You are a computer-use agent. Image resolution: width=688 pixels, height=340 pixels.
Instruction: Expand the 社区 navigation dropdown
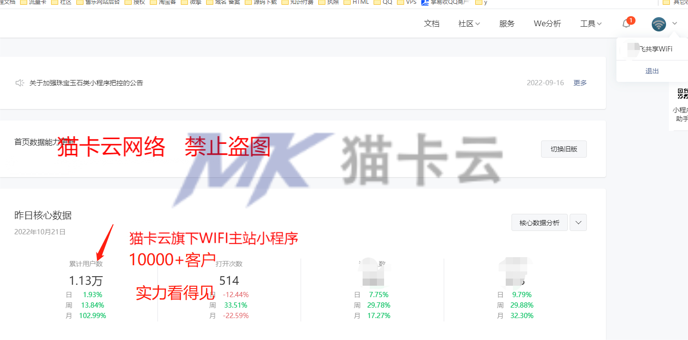469,23
